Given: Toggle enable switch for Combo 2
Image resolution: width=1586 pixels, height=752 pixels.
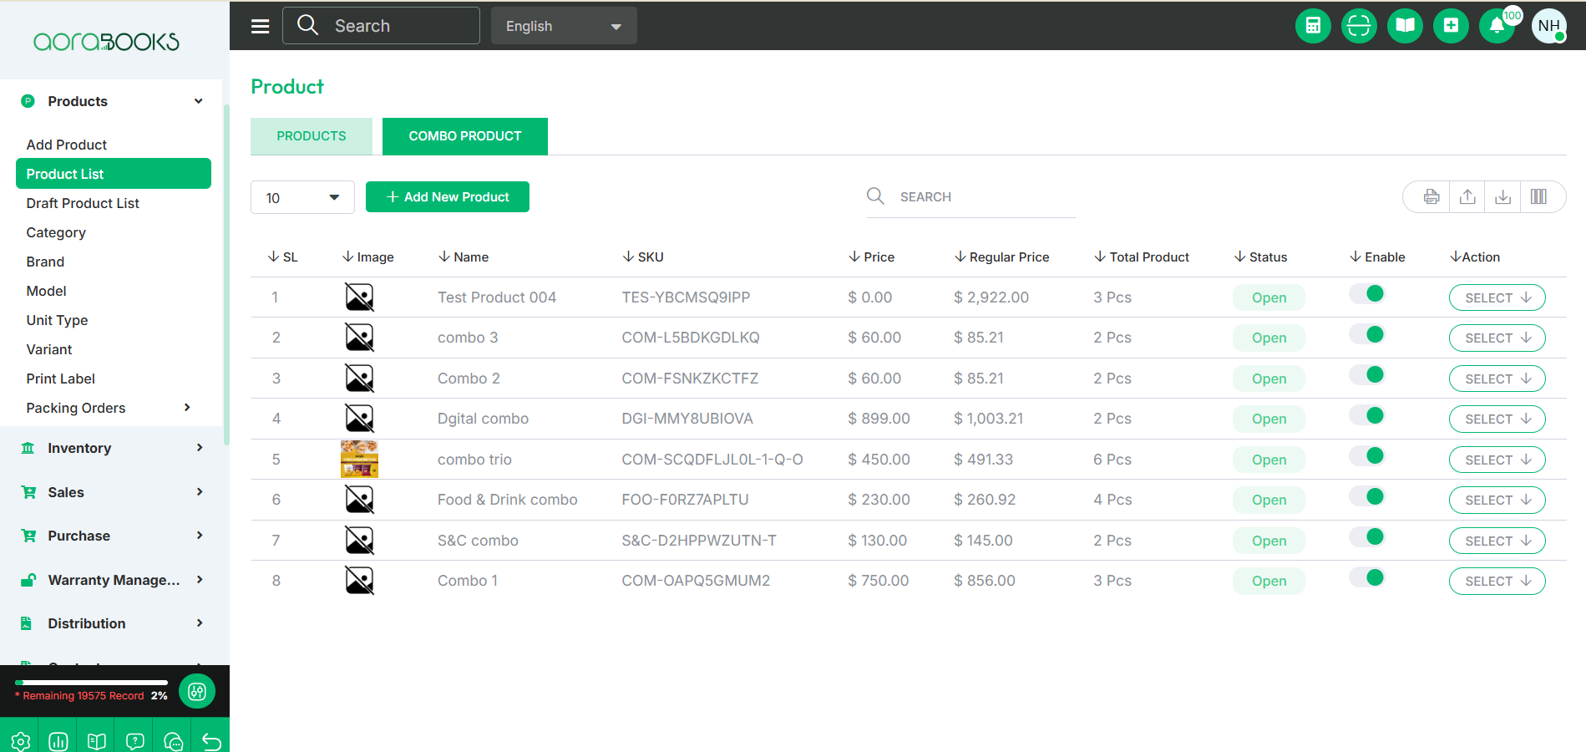Looking at the screenshot, I should click(1368, 374).
